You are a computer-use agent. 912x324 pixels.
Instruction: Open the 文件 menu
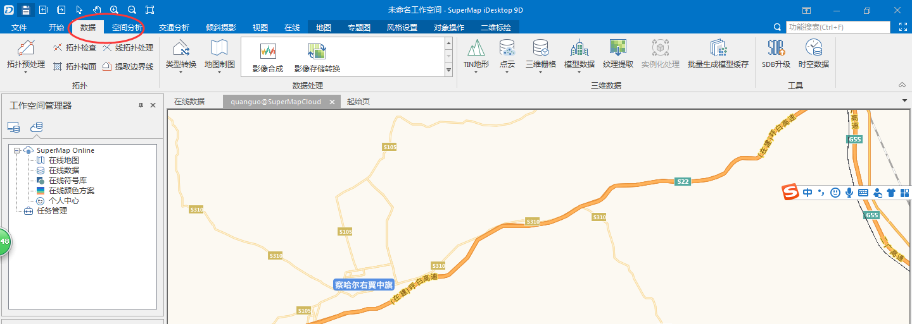(19, 27)
